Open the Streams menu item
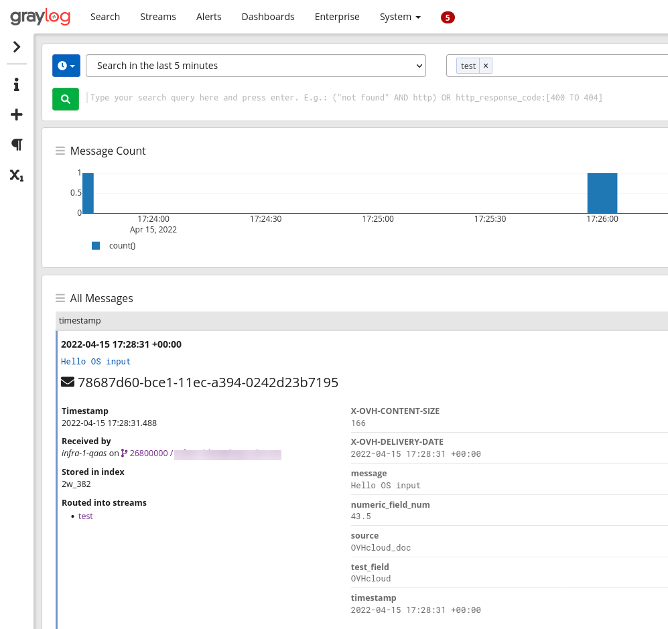 coord(158,17)
